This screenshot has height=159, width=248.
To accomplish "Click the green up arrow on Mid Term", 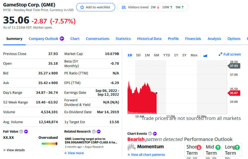I will coord(218,147).
